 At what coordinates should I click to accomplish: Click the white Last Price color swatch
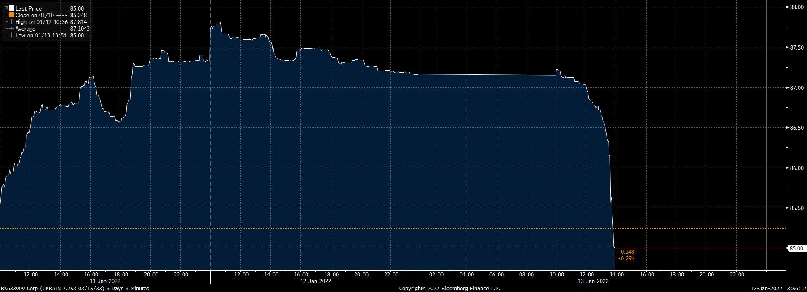pyautogui.click(x=11, y=8)
